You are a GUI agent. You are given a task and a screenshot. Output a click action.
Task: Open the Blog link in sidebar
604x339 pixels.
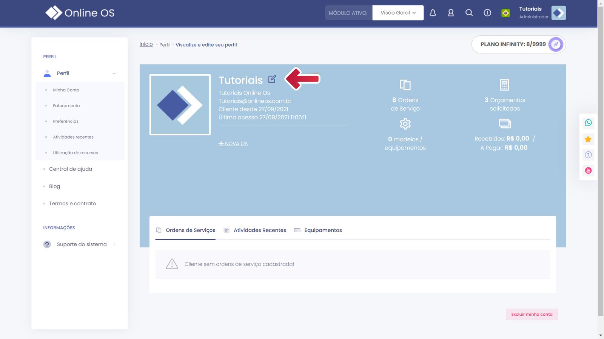[54, 186]
